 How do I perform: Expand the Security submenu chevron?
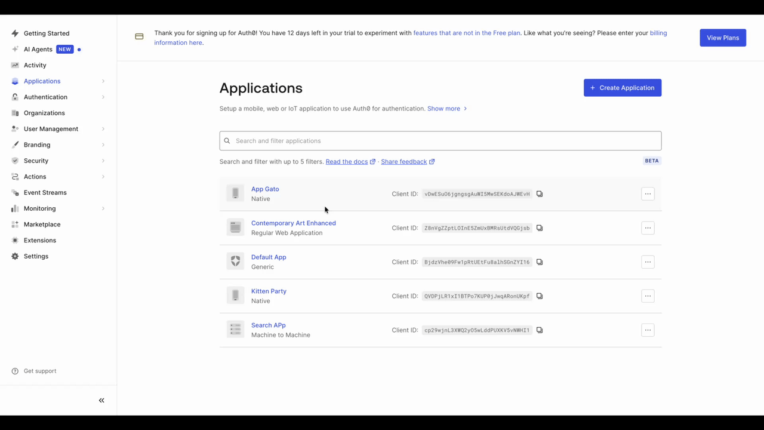click(x=103, y=161)
